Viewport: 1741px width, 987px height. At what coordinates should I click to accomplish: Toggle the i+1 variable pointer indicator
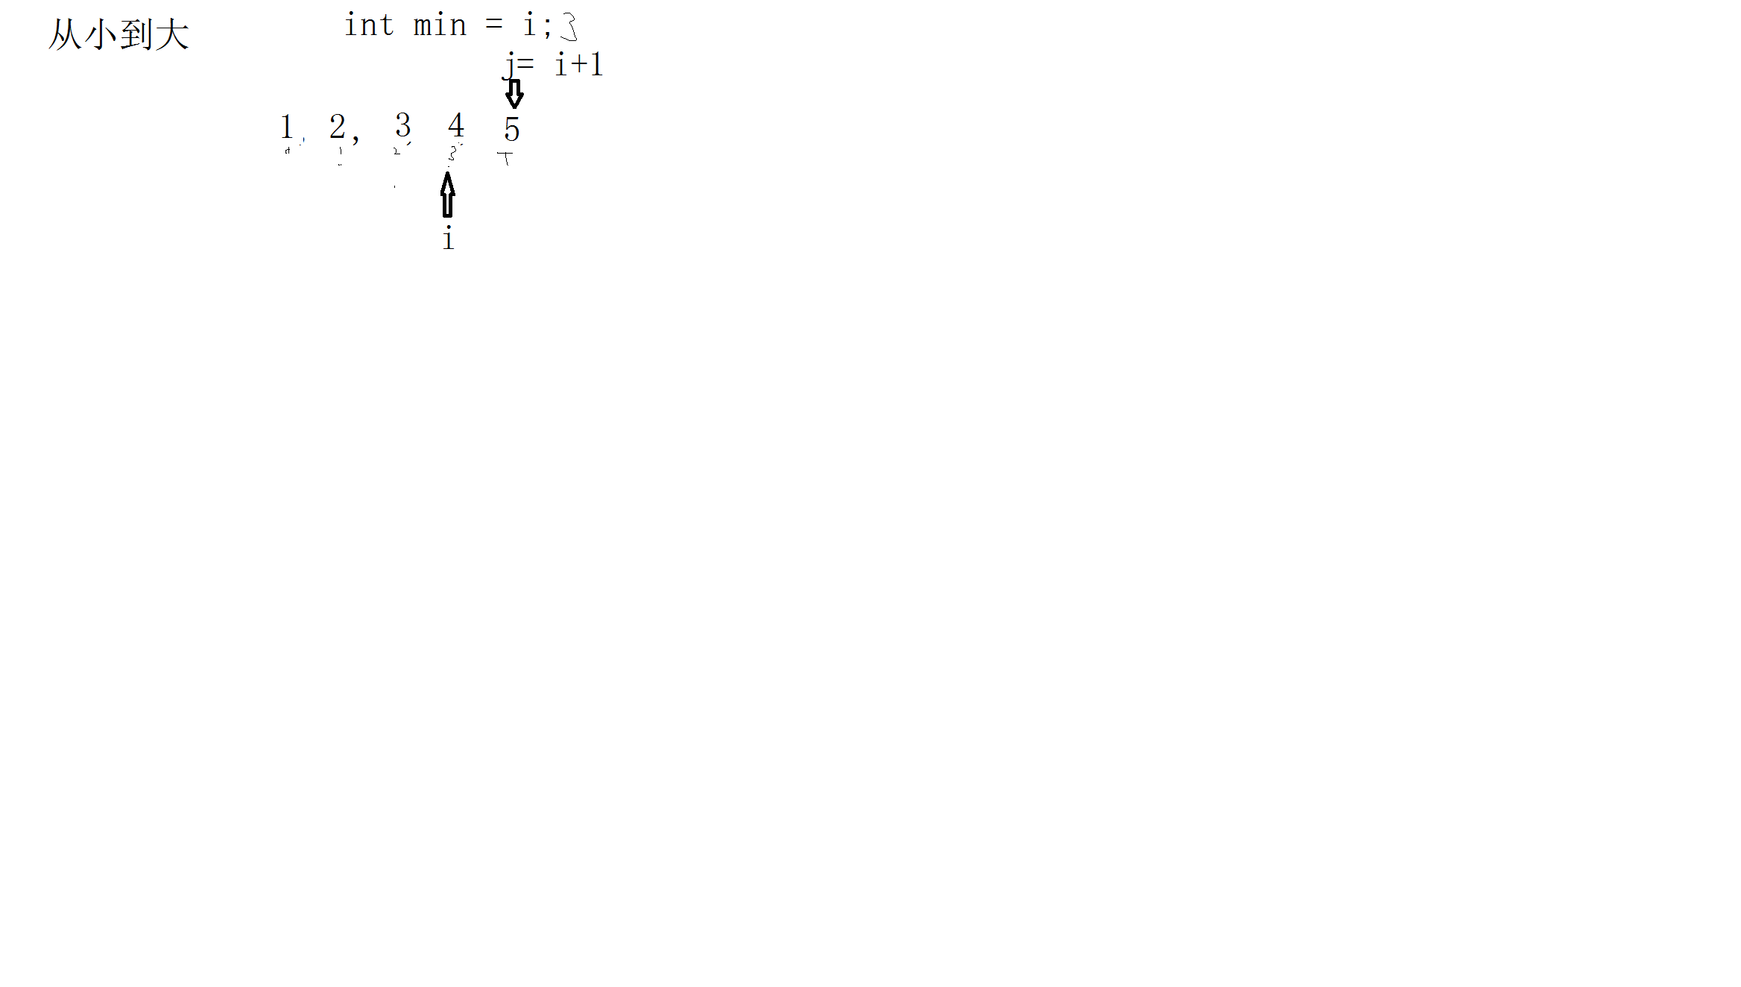coord(515,95)
